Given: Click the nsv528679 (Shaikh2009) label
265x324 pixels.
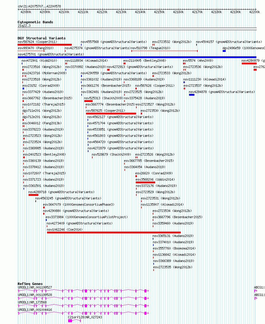Looking at the screenshot, I should click(111, 154).
